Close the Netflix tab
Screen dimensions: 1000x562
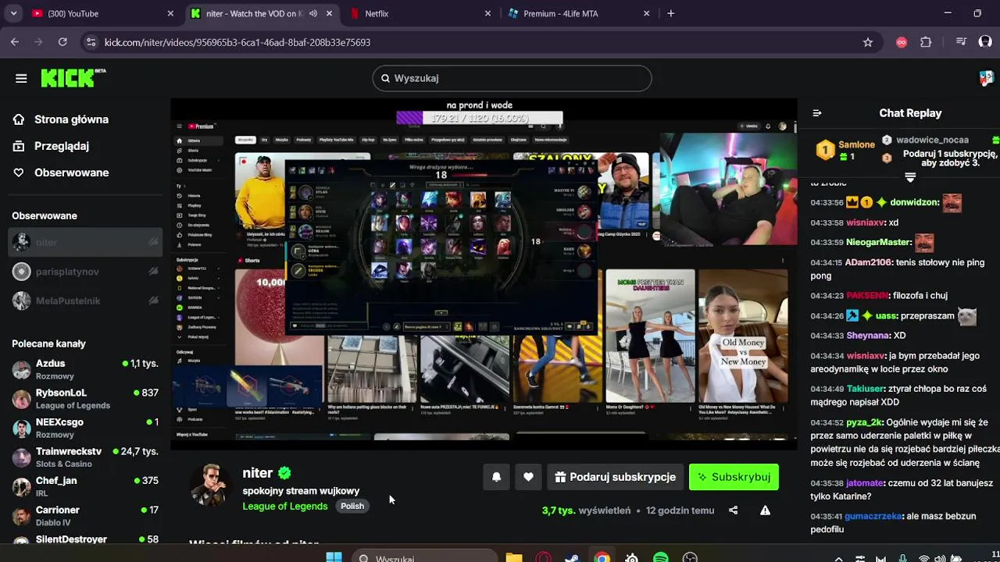(x=487, y=13)
